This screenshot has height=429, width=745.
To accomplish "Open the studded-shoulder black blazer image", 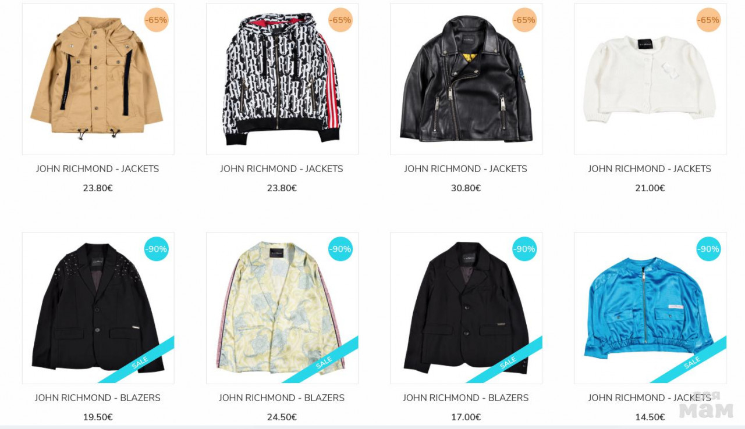I will (98, 308).
